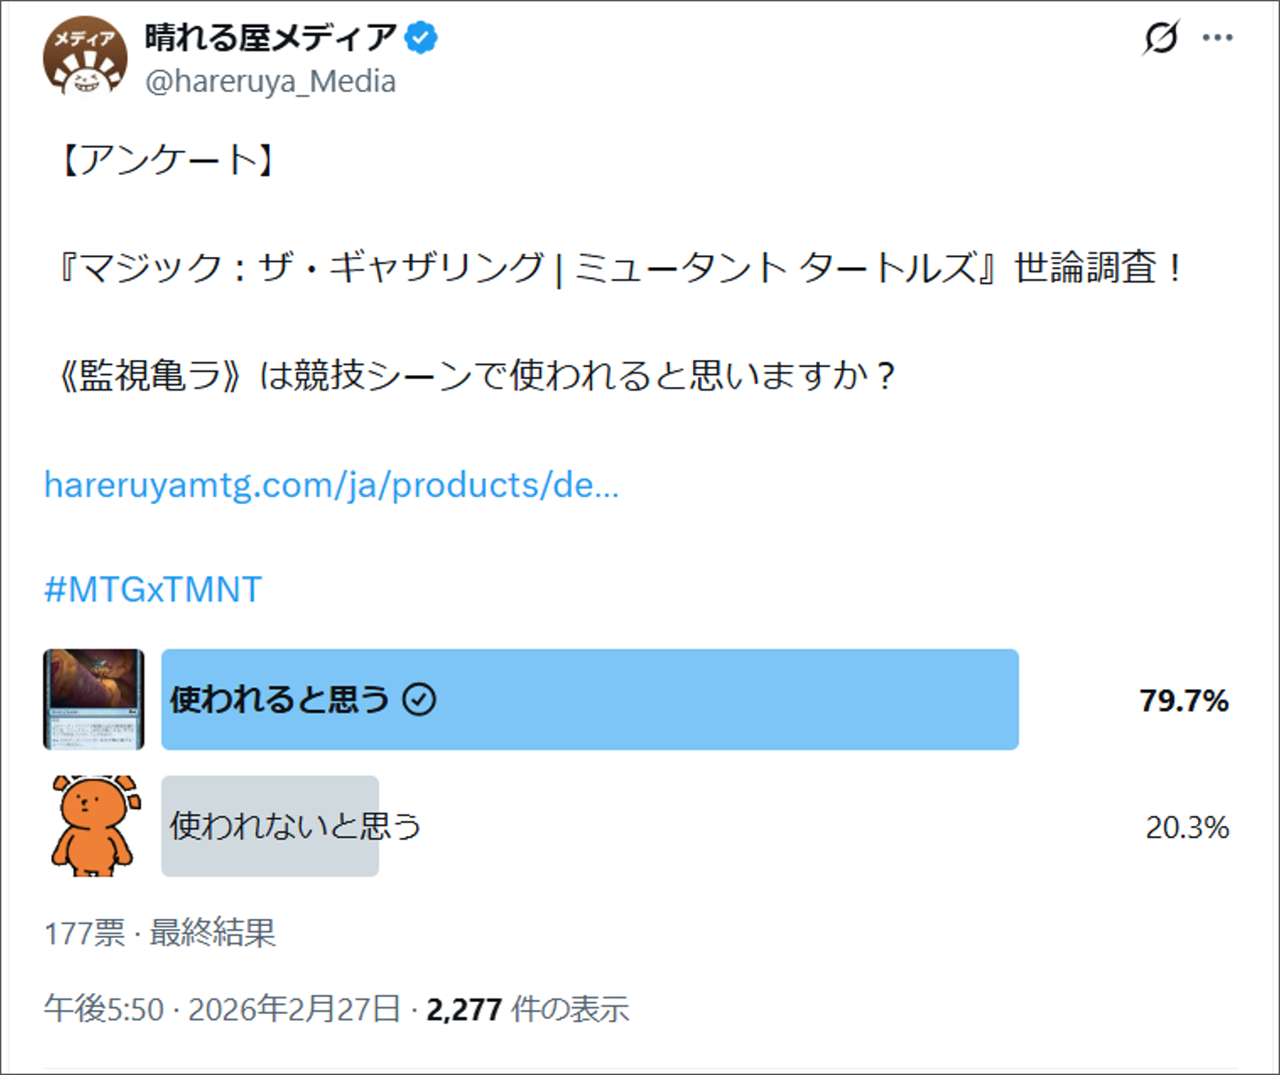Image resolution: width=1280 pixels, height=1075 pixels.
Task: Open the hareruyamtg.com product link
Action: click(x=331, y=485)
